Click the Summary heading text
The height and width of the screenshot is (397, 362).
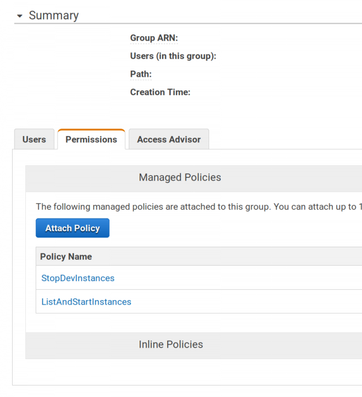[54, 15]
